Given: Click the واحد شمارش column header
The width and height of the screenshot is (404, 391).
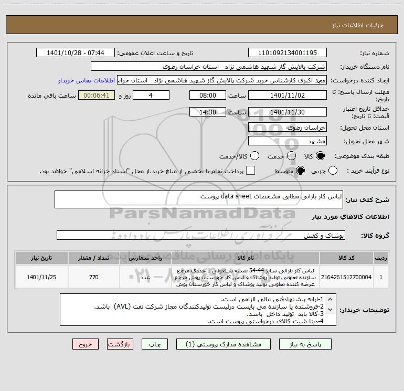Looking at the screenshot, I should coord(145,258).
